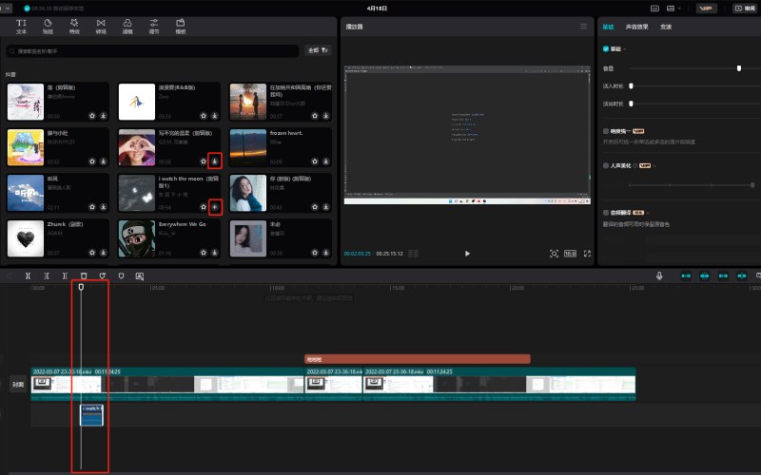Click the 'Zhurek' song title
Viewport: 761px width, 475px height.
(65, 224)
